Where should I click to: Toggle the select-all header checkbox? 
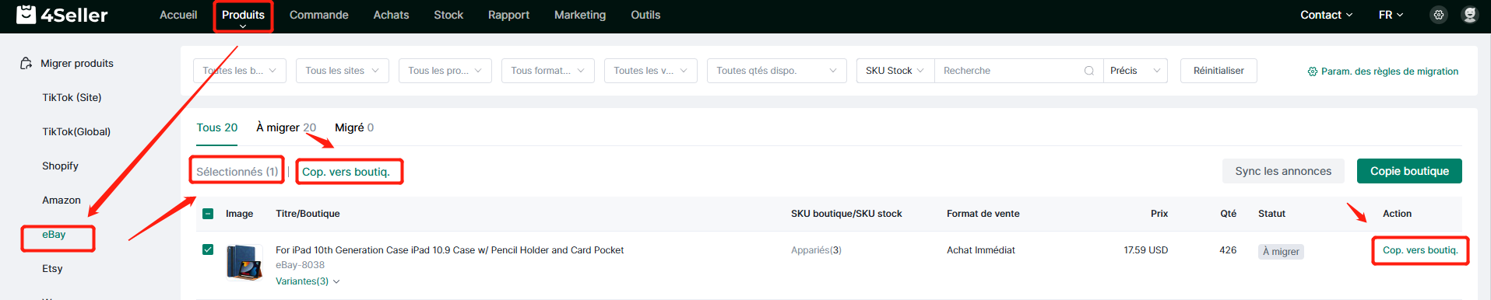208,214
